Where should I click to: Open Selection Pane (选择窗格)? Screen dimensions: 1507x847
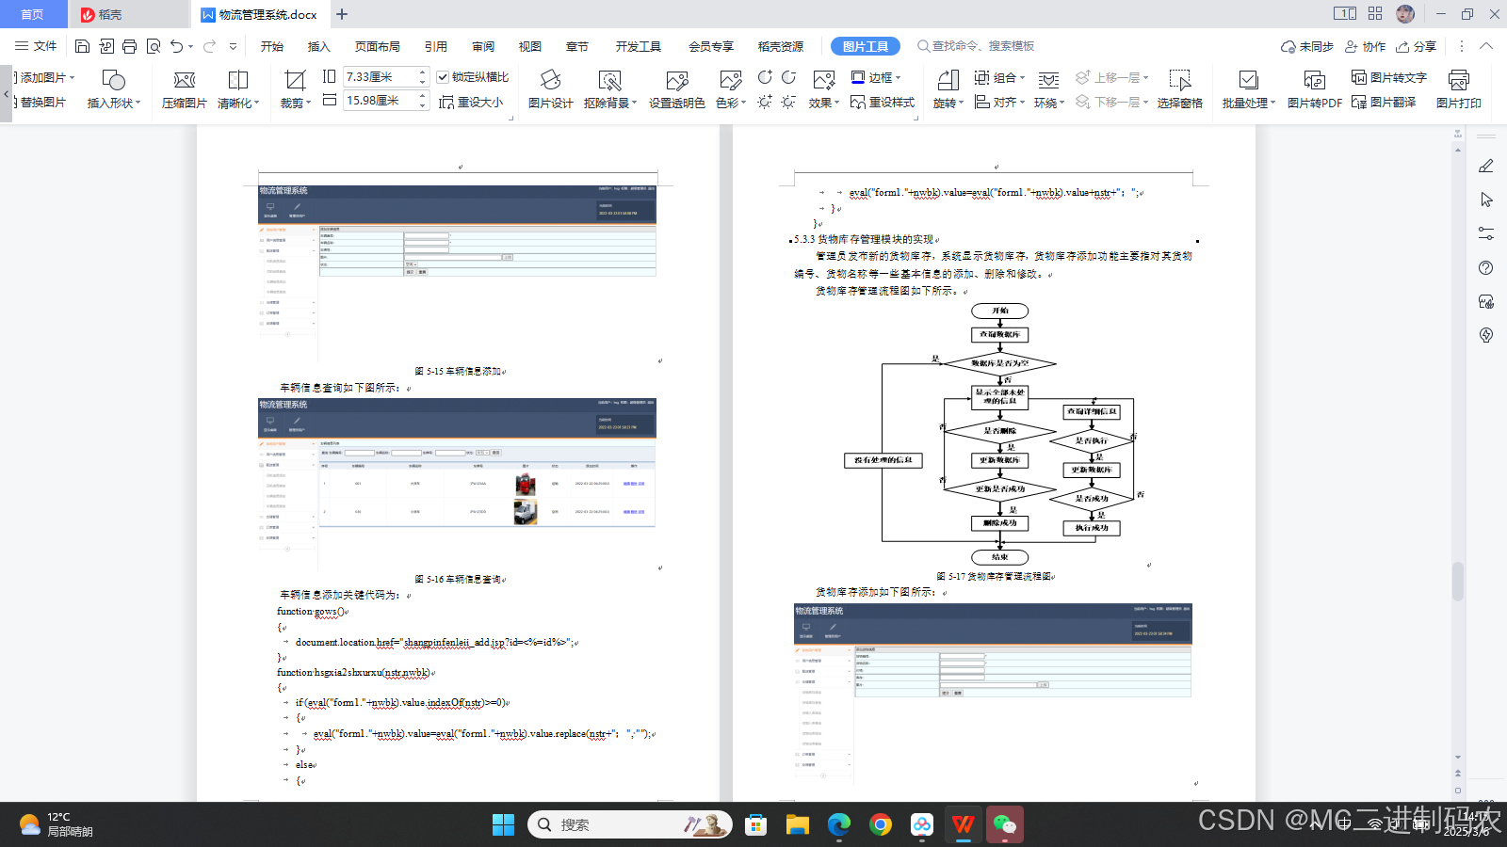pos(1179,89)
